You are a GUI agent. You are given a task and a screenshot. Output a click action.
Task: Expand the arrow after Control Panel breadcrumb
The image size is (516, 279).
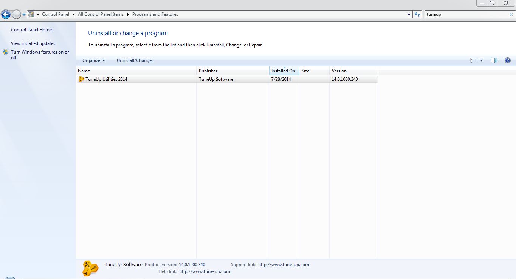click(74, 14)
